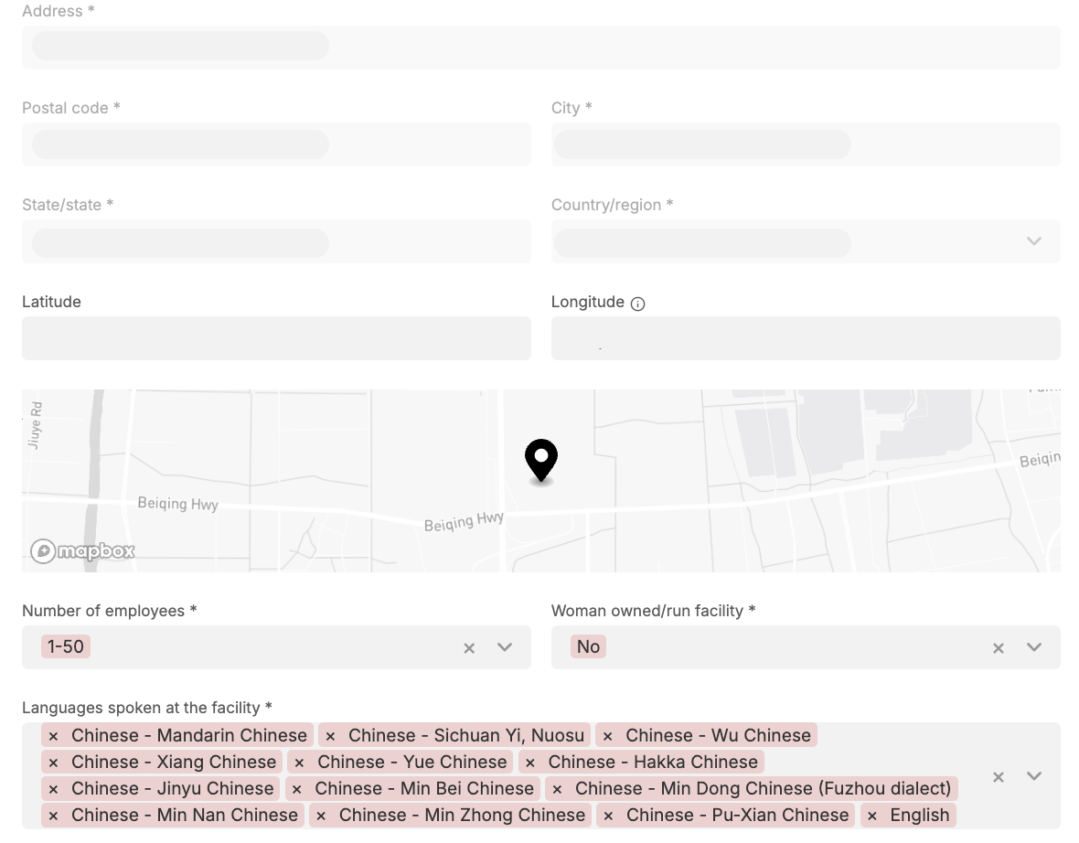1079x843 pixels.
Task: Open the Woman owned/run facility dropdown
Action: click(1034, 647)
